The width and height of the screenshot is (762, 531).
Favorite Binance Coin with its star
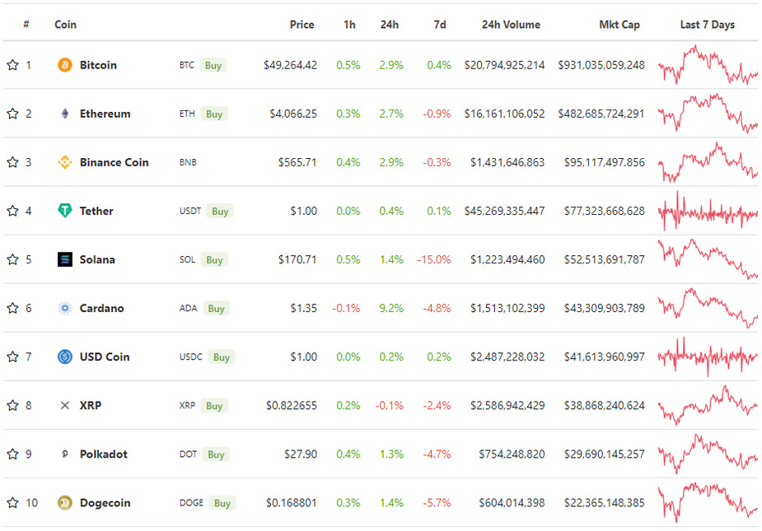pyautogui.click(x=12, y=162)
